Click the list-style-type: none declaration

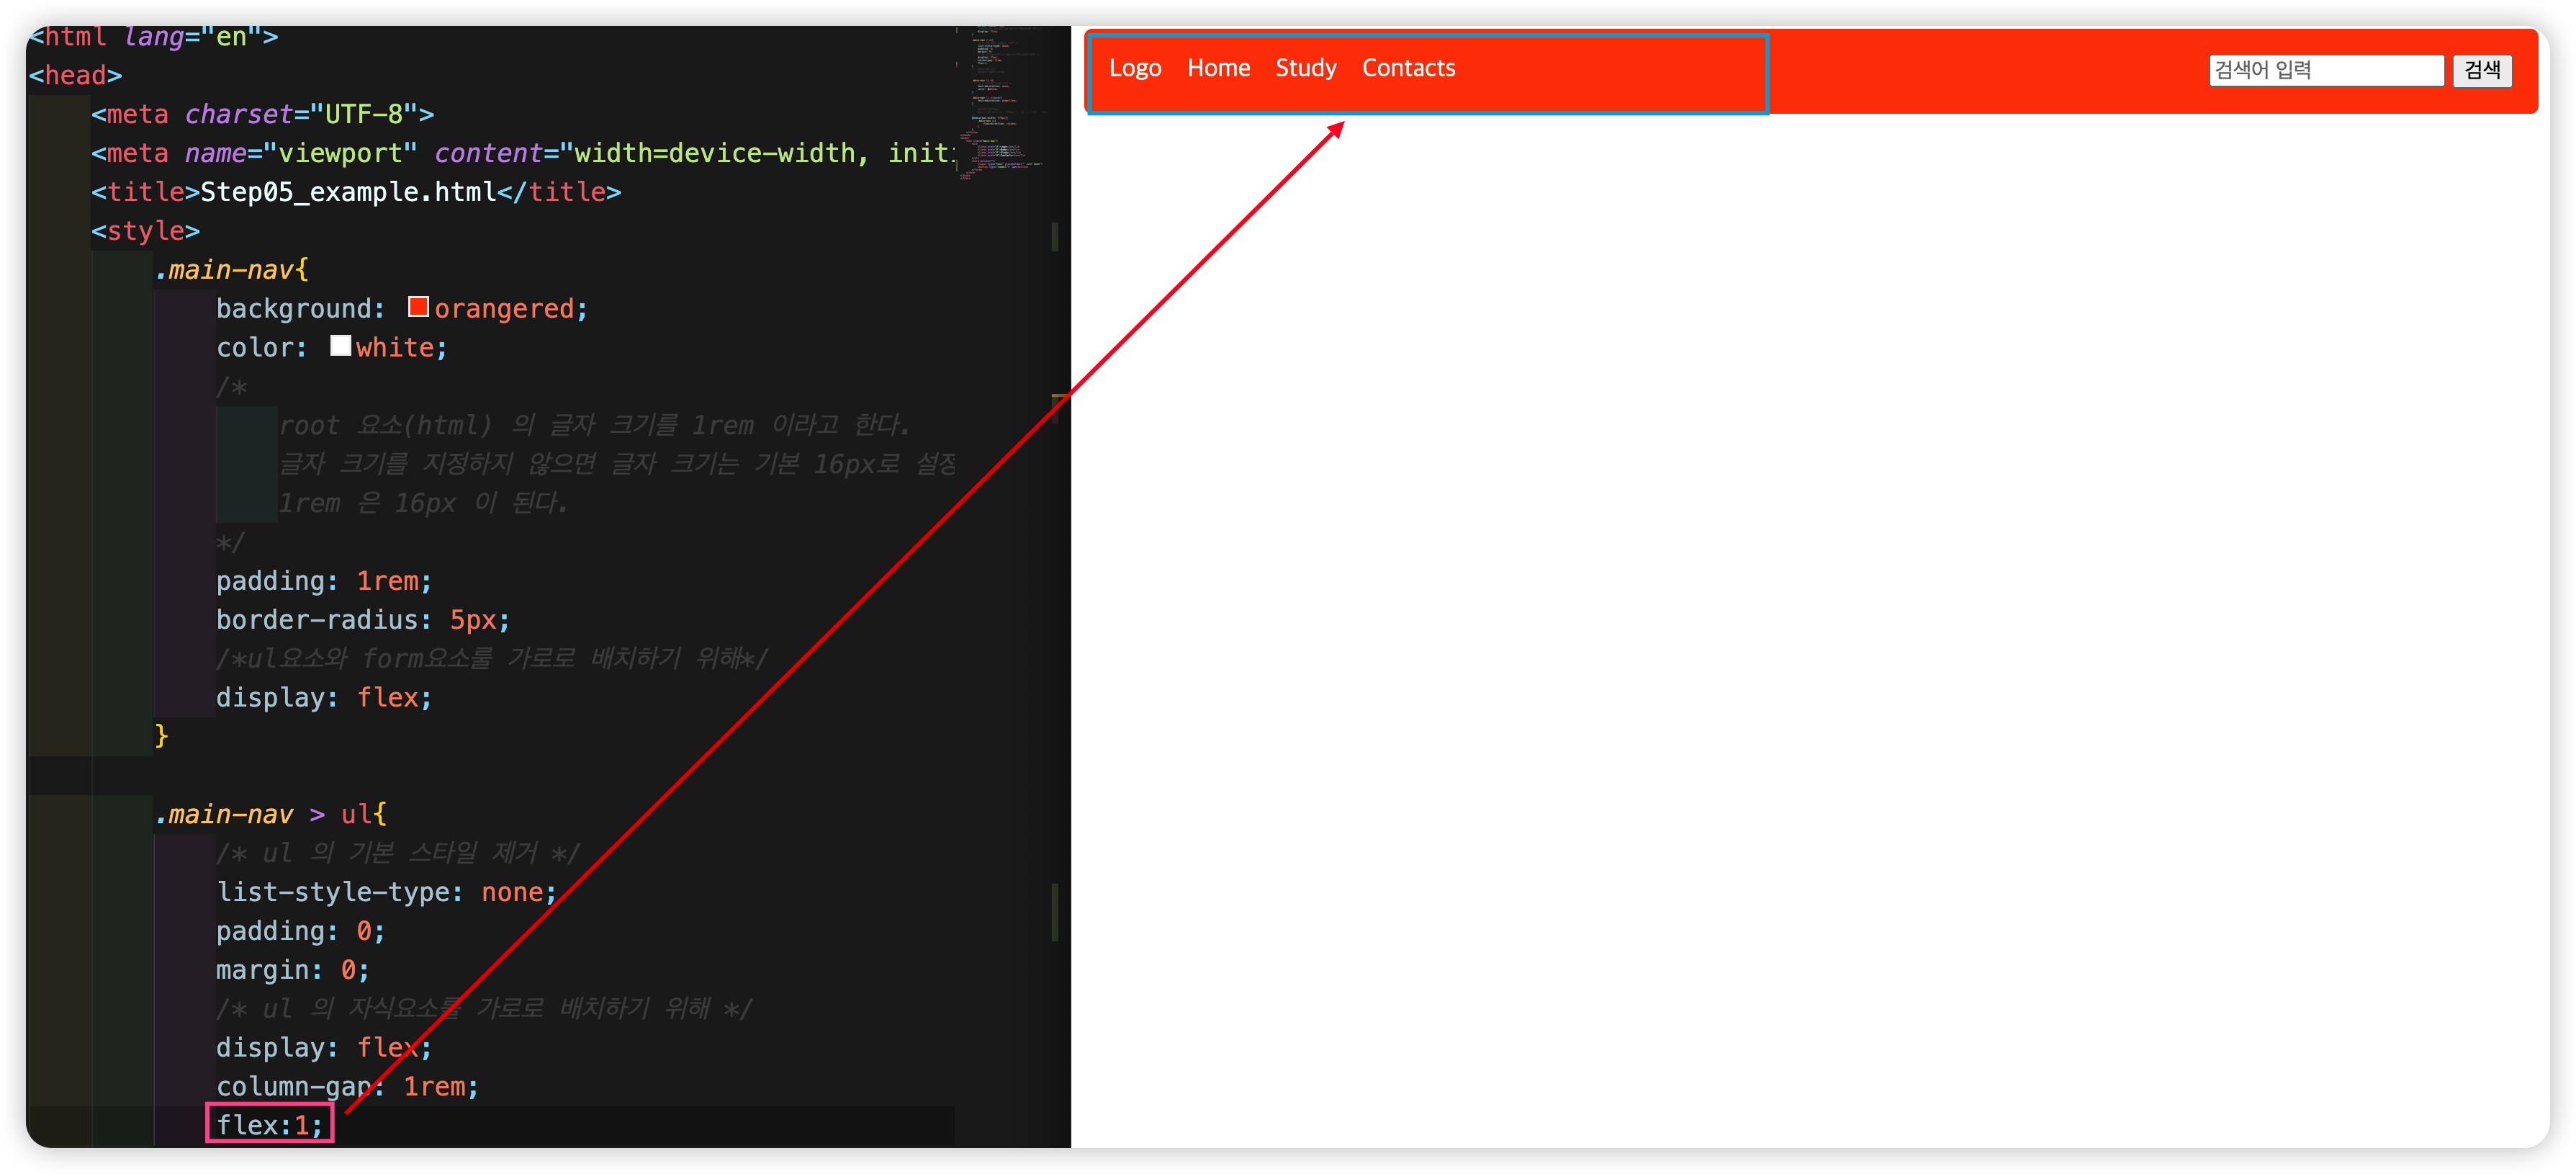tap(385, 892)
